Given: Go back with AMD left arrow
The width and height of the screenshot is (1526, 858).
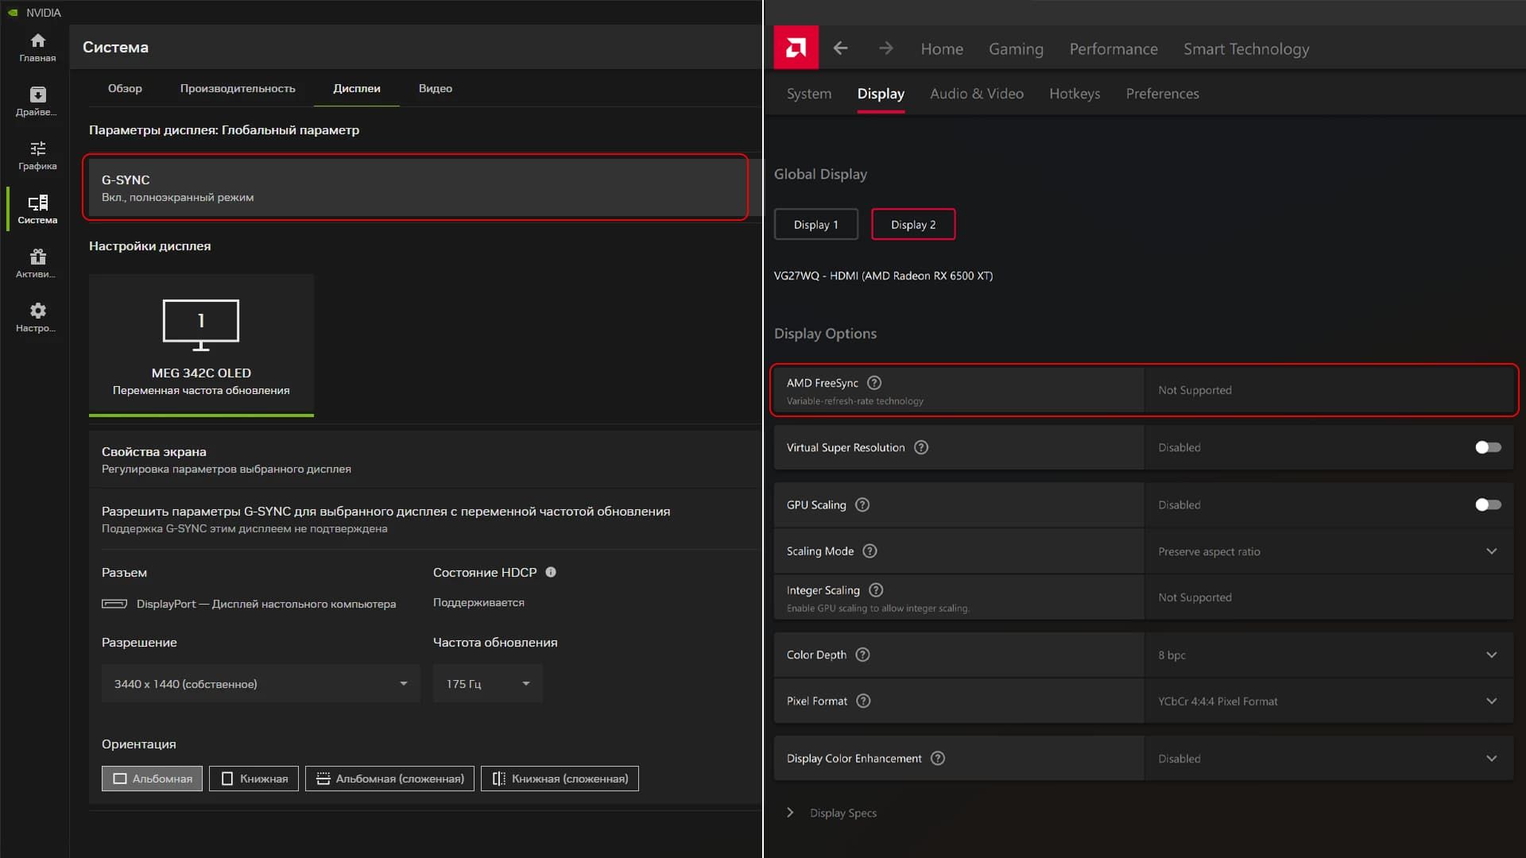Looking at the screenshot, I should coord(840,48).
